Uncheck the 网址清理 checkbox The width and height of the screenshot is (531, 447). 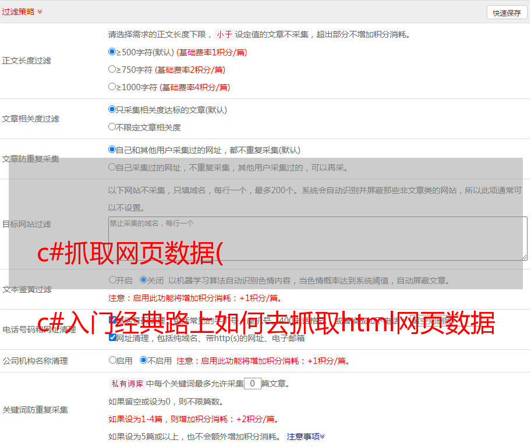pos(112,338)
